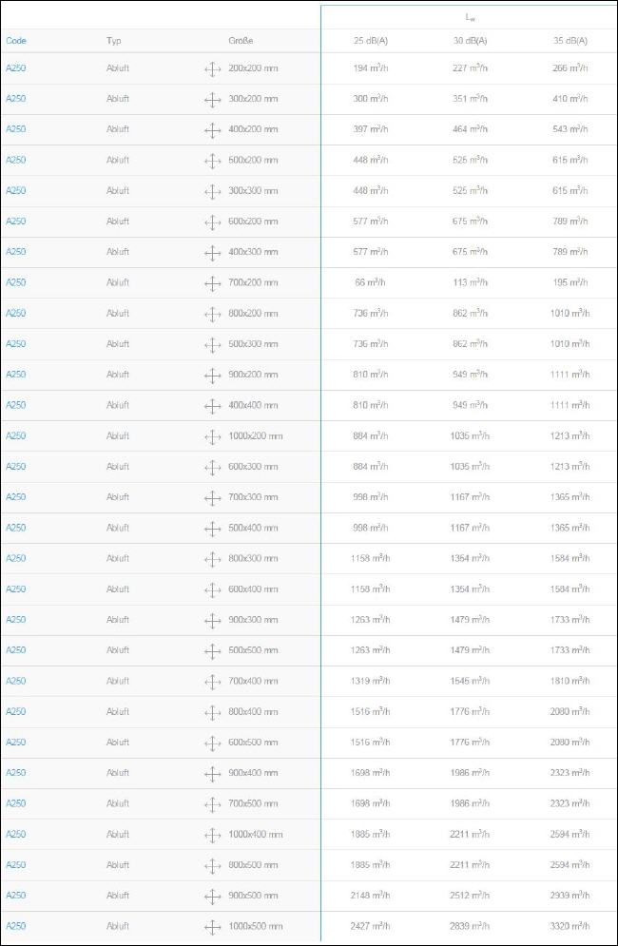Click the dimension icon beside 1000x500 mm
This screenshot has width=618, height=946.
tap(212, 927)
